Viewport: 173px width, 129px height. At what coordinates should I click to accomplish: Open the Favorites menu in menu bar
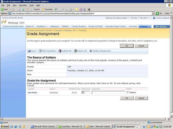23,5
